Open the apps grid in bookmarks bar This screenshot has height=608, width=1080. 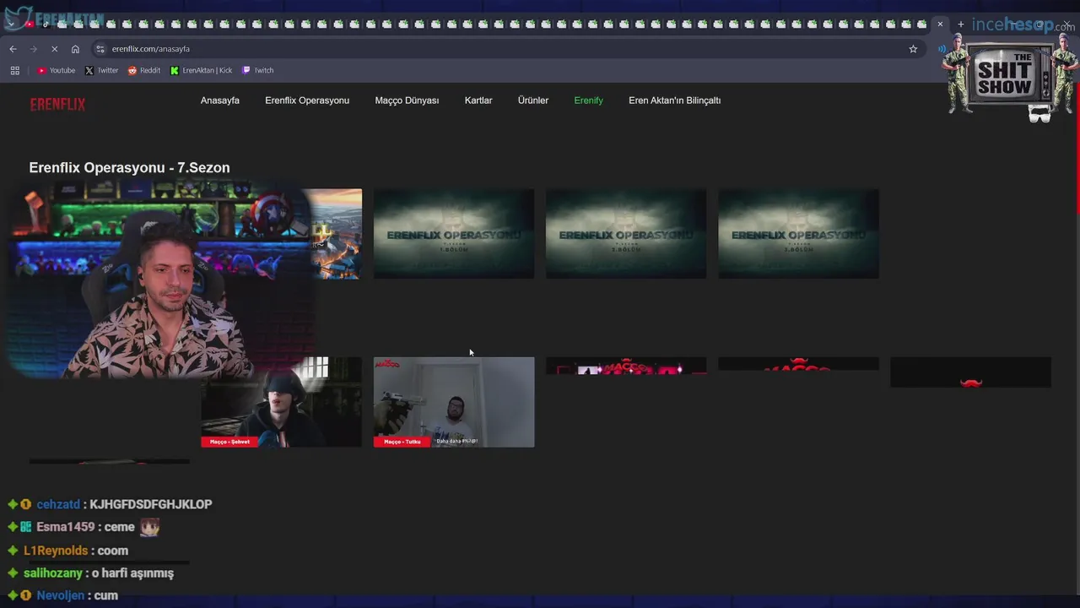14,70
